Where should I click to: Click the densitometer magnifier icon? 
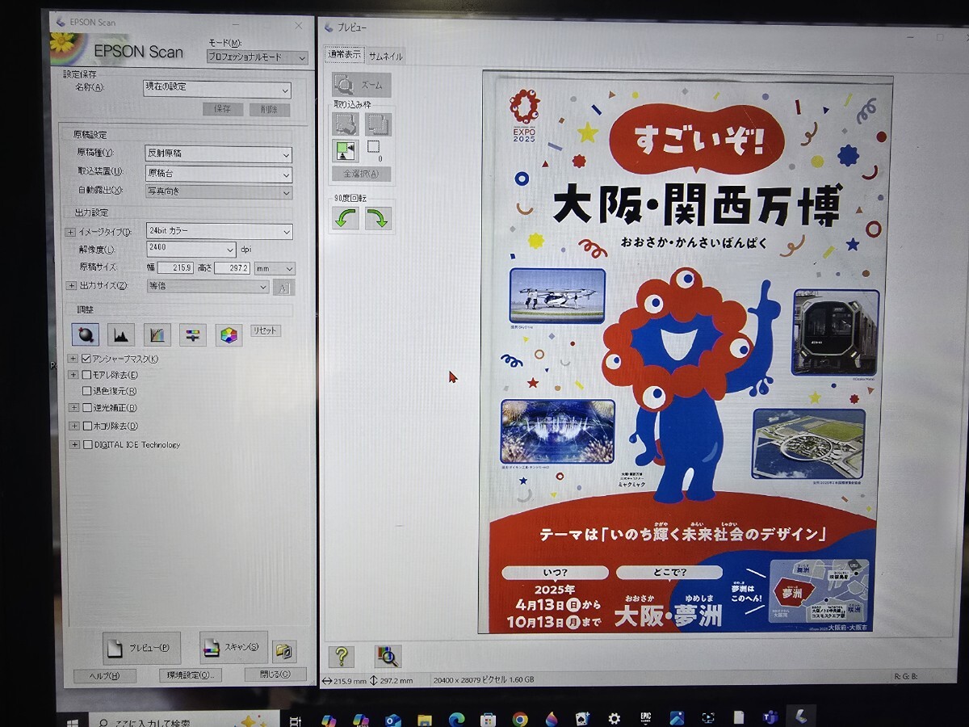click(388, 656)
